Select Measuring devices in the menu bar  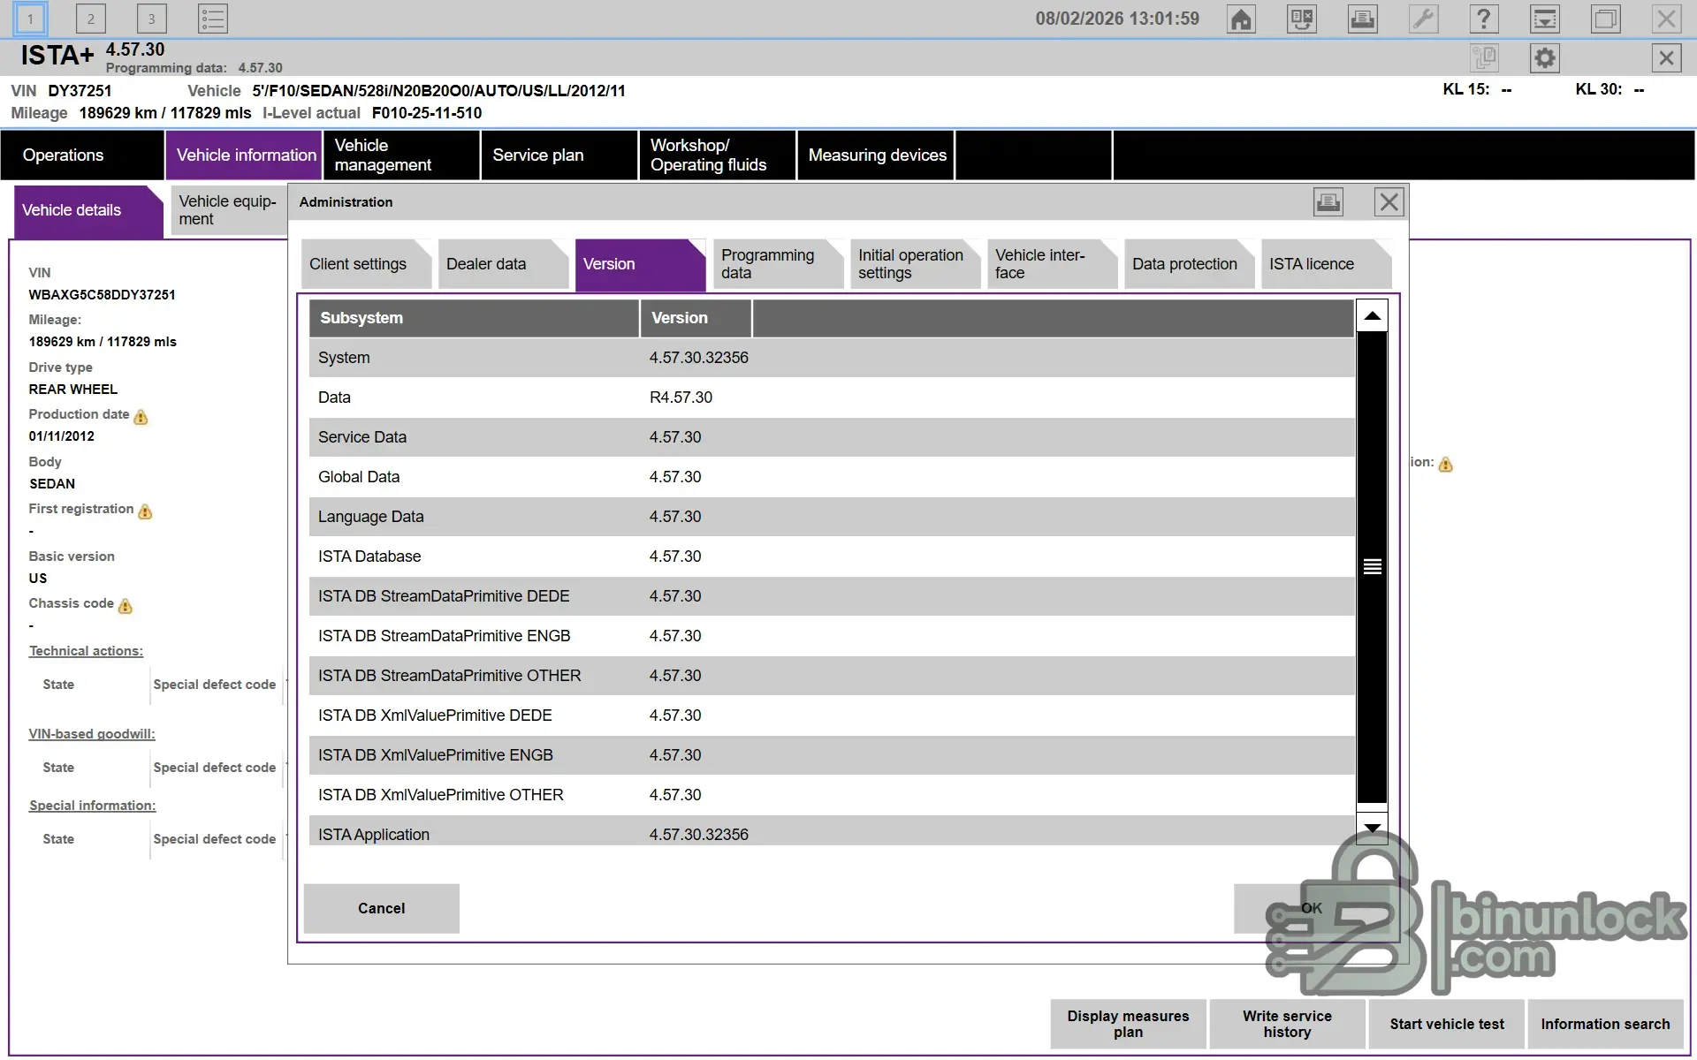(876, 155)
